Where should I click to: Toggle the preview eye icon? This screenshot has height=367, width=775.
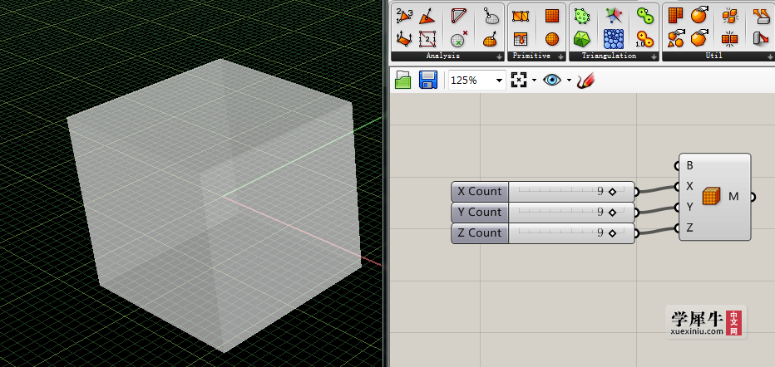click(551, 80)
